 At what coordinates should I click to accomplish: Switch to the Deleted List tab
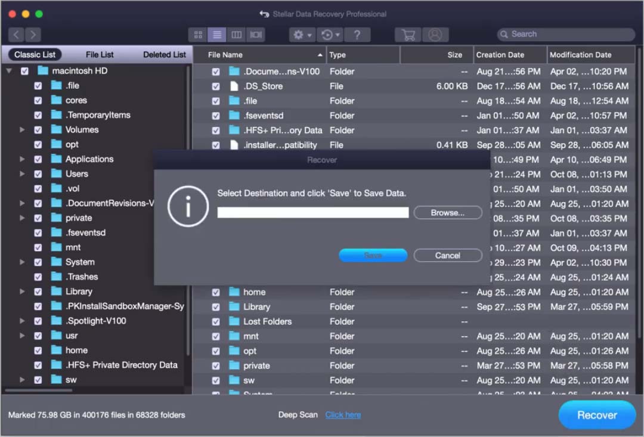pyautogui.click(x=165, y=54)
